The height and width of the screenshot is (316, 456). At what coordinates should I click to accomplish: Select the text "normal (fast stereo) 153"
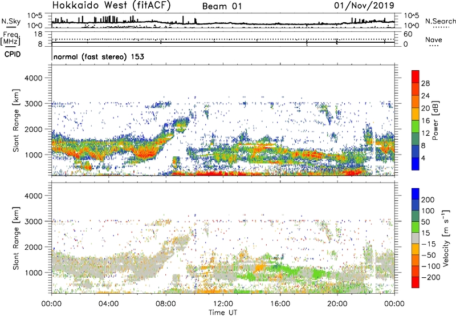[99, 56]
